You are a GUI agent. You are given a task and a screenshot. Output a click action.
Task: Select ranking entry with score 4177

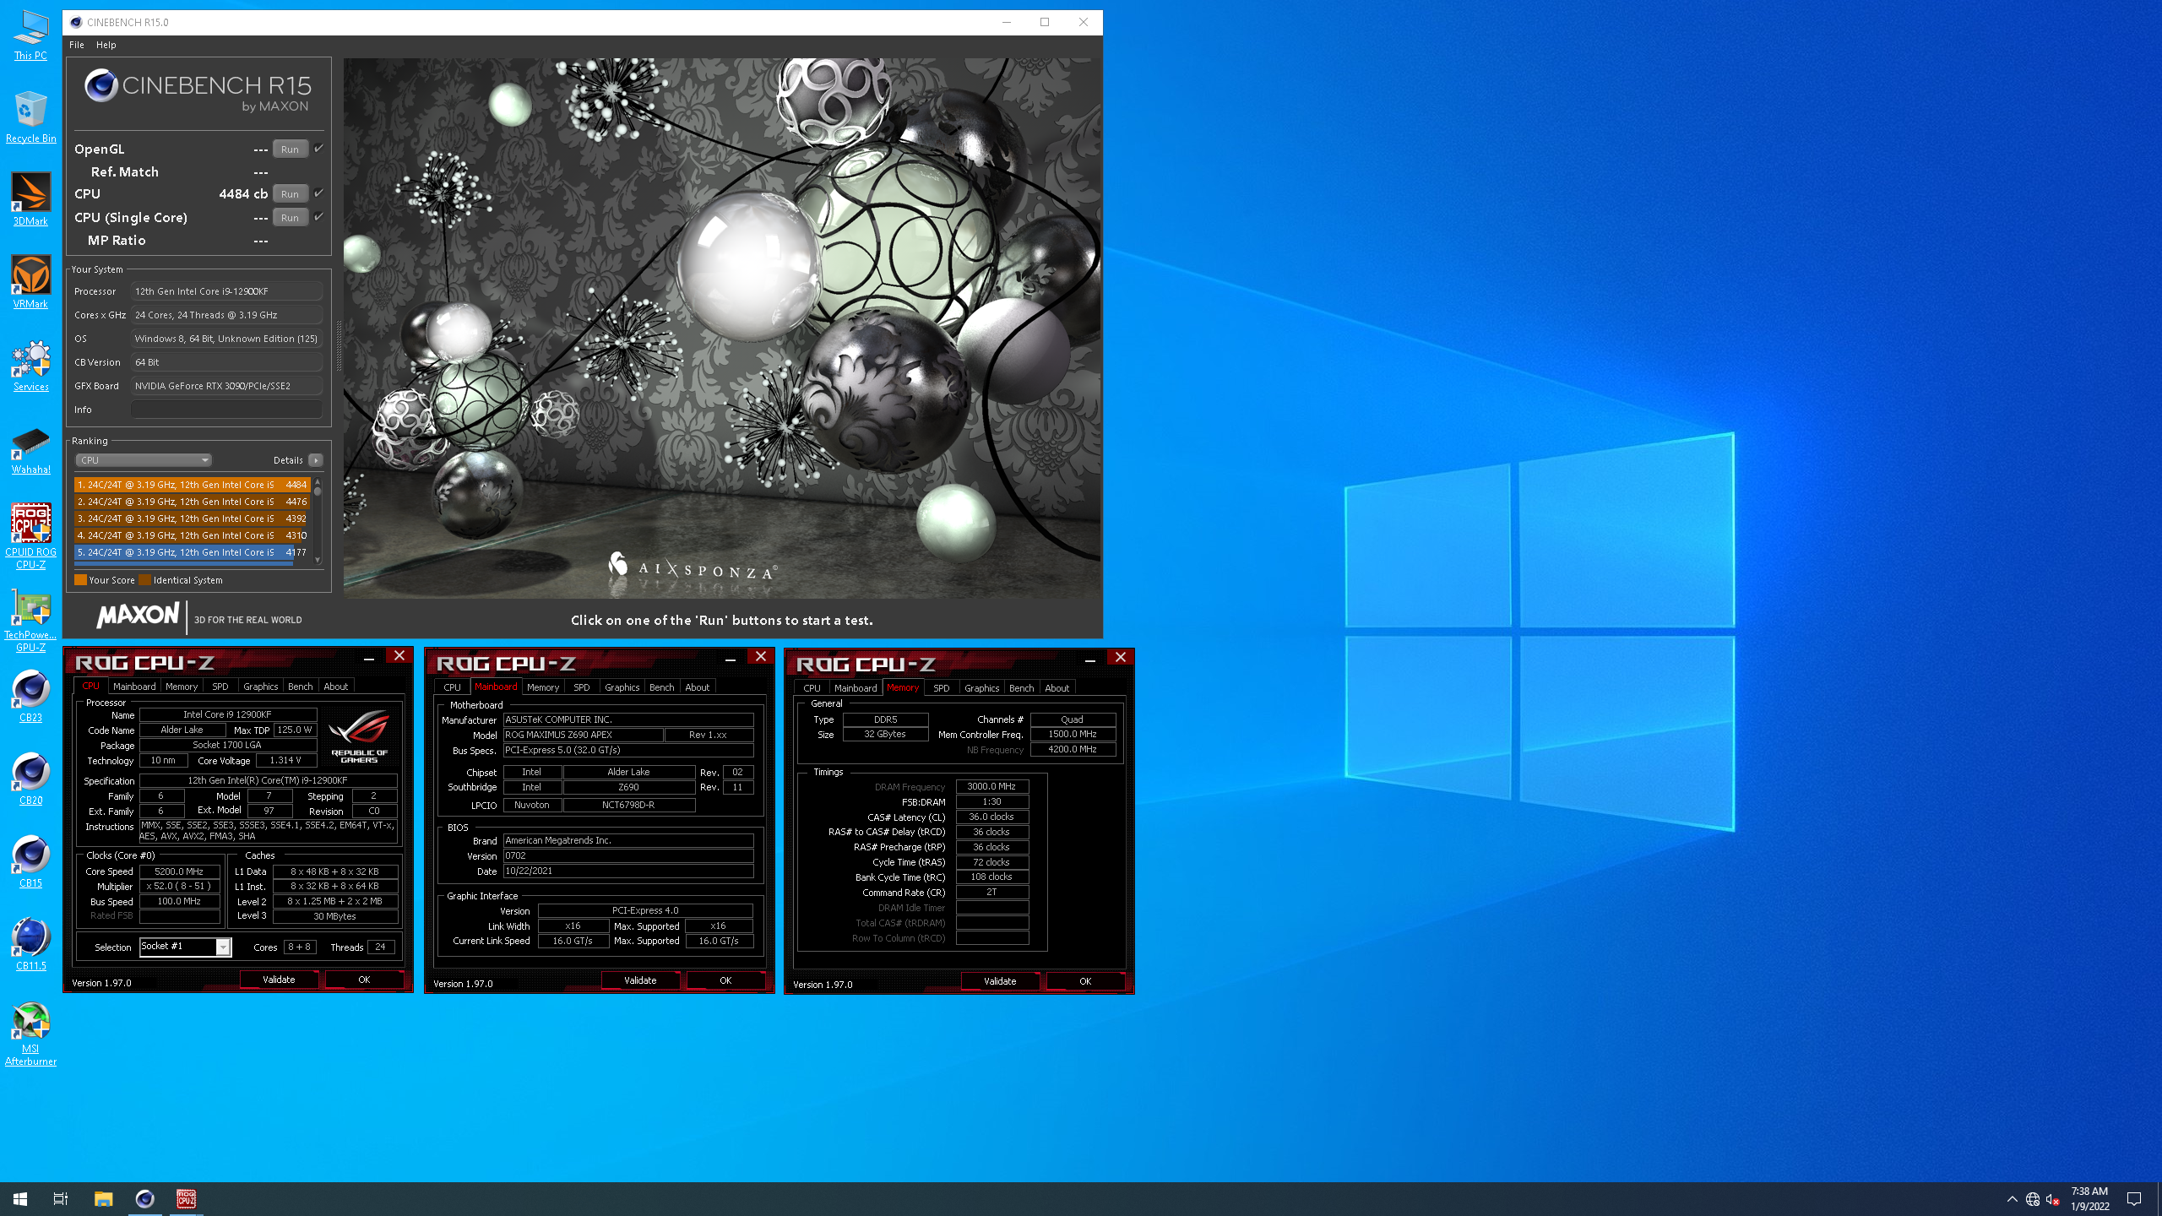click(192, 552)
